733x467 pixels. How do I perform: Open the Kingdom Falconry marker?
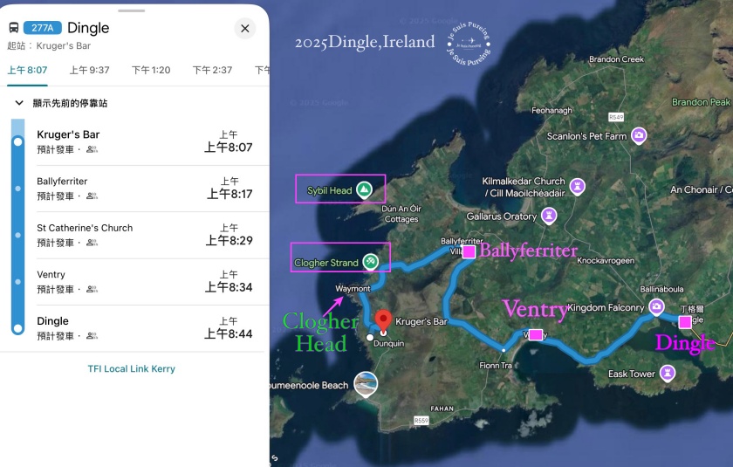tap(655, 306)
